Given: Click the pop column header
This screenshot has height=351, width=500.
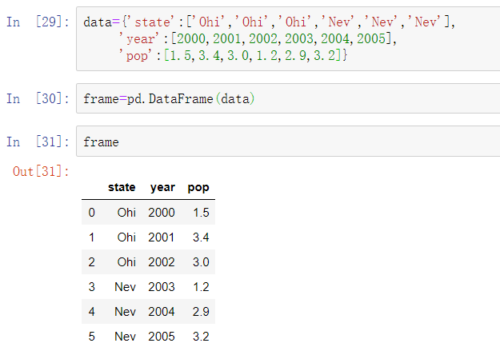Looking at the screenshot, I should pos(198,187).
